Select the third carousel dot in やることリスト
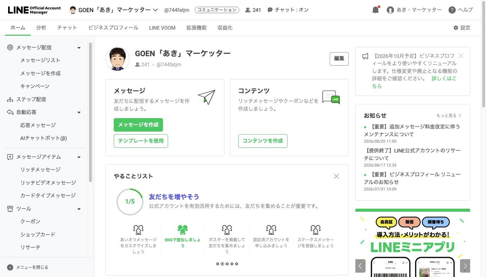 tap(227, 264)
